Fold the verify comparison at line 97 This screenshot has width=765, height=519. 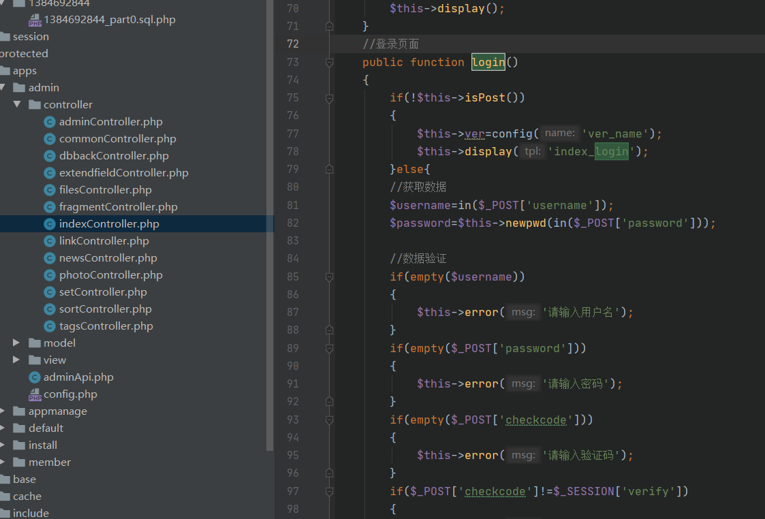(329, 491)
